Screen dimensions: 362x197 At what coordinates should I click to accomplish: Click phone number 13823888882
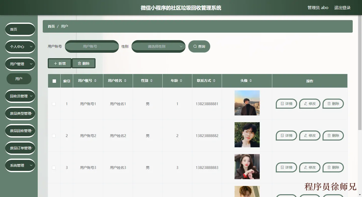[207, 136]
